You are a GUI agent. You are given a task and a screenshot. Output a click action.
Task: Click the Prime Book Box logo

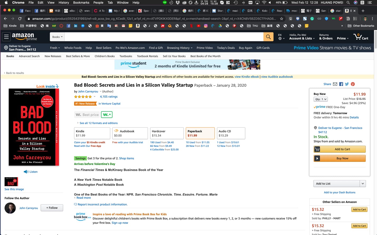(x=82, y=217)
